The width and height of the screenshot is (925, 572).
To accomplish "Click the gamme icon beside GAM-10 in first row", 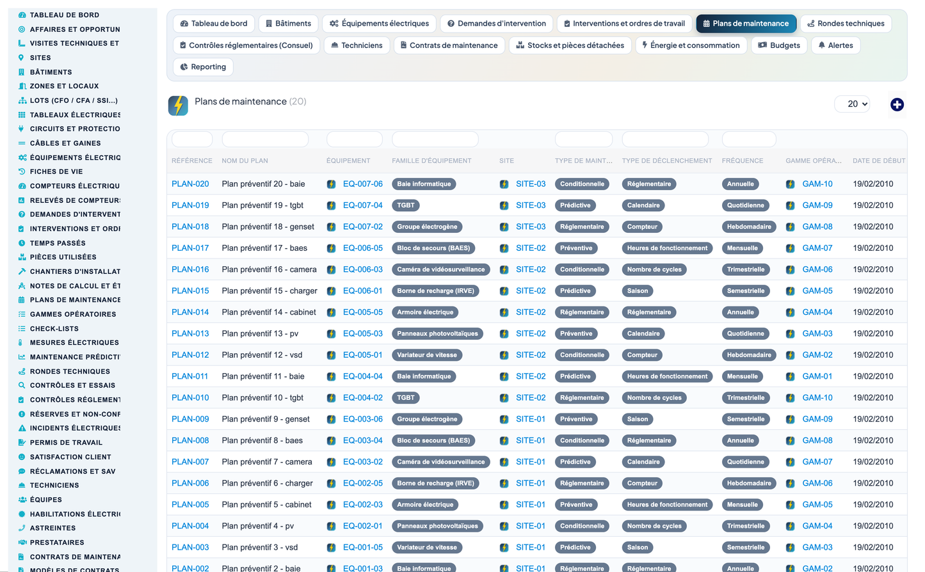I will point(791,184).
